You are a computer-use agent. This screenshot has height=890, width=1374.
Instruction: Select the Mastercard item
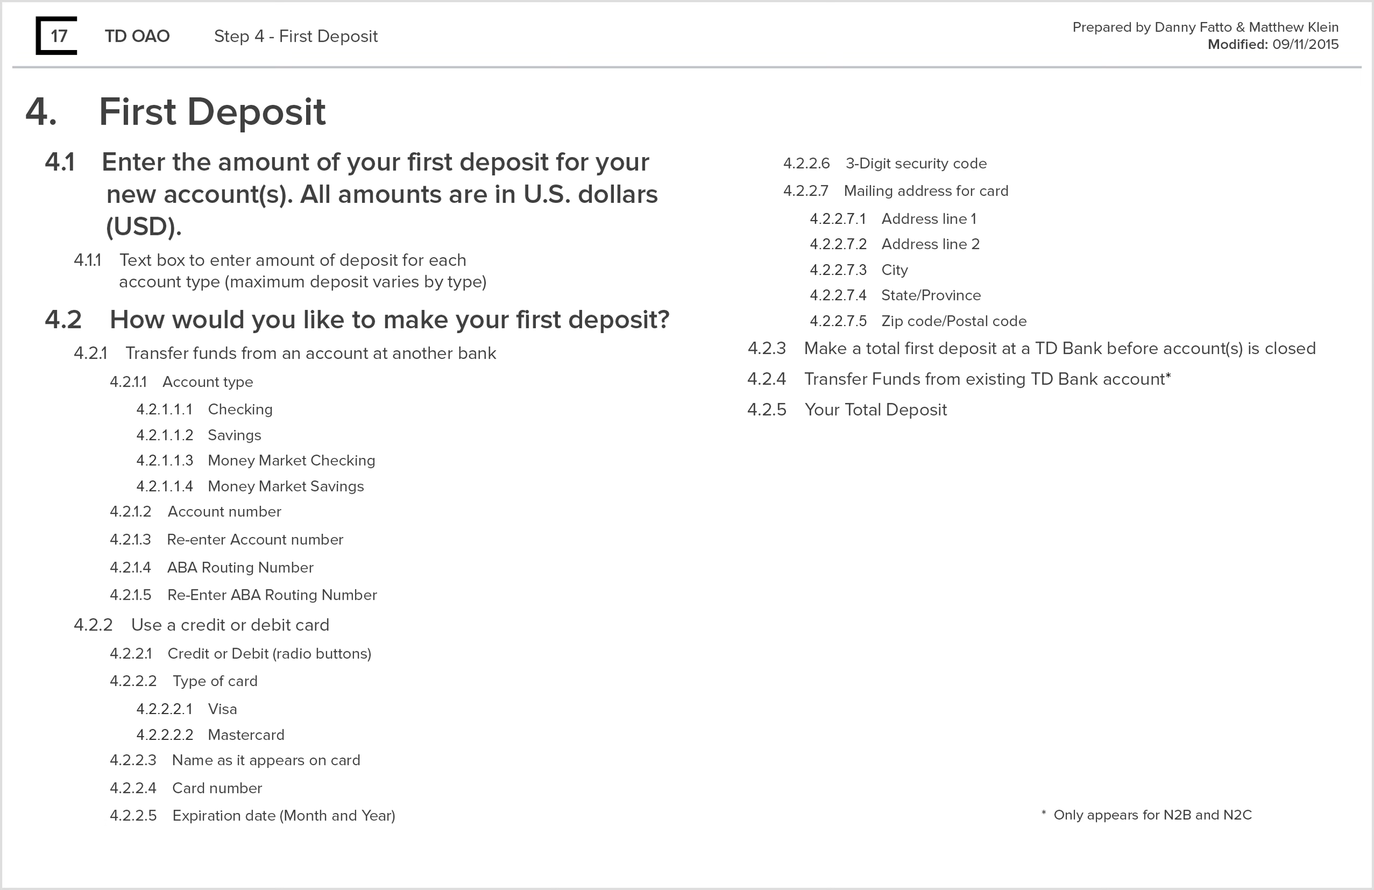[246, 735]
